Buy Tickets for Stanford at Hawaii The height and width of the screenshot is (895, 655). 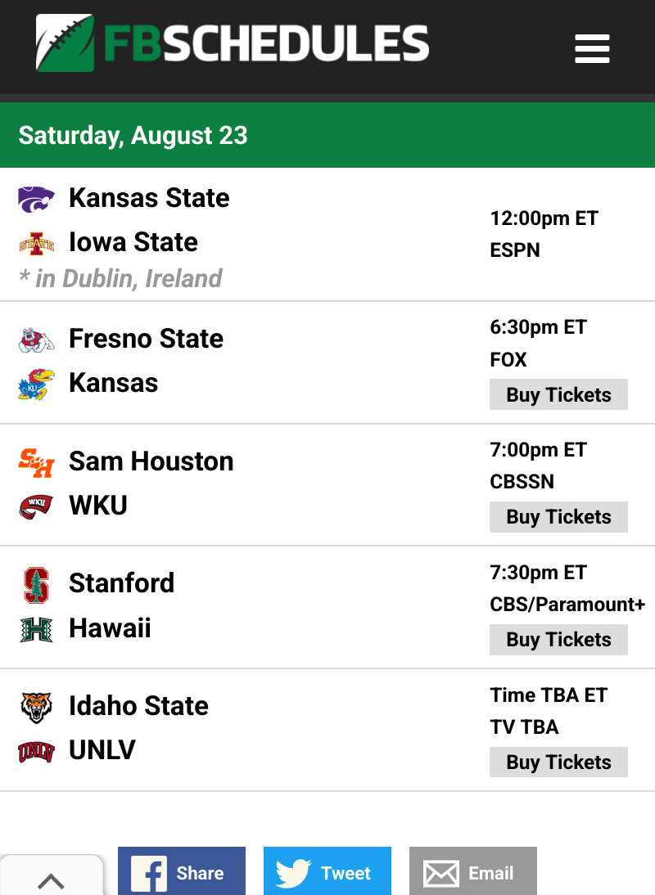(x=558, y=640)
